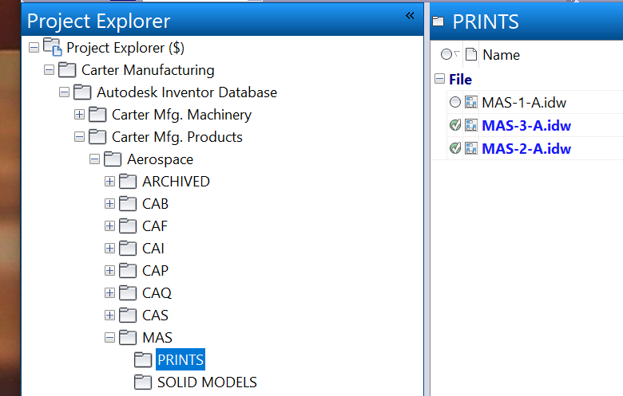Image resolution: width=623 pixels, height=396 pixels.
Task: Select file name MAS-3-A.idw
Action: tap(526, 126)
